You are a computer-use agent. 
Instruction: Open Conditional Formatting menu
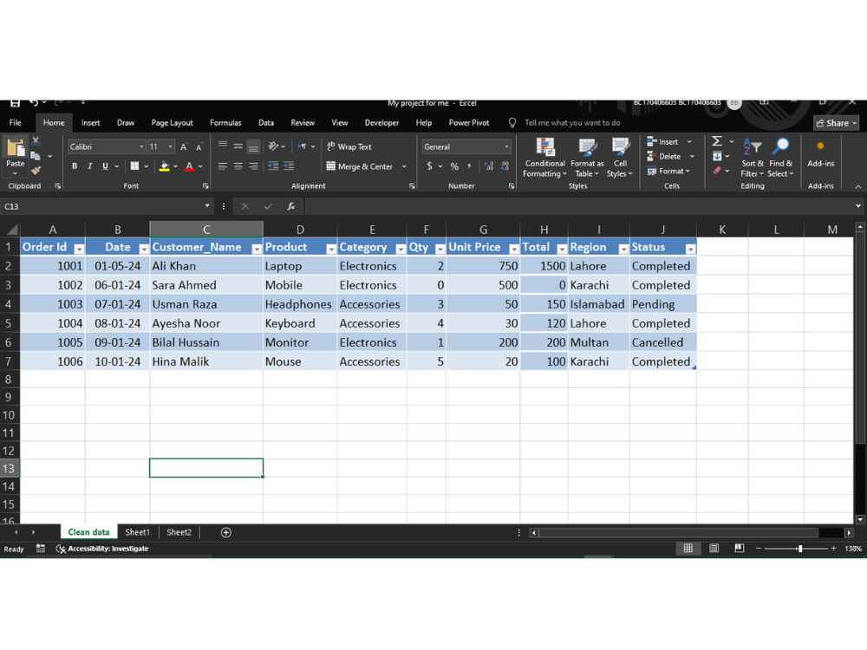[545, 158]
